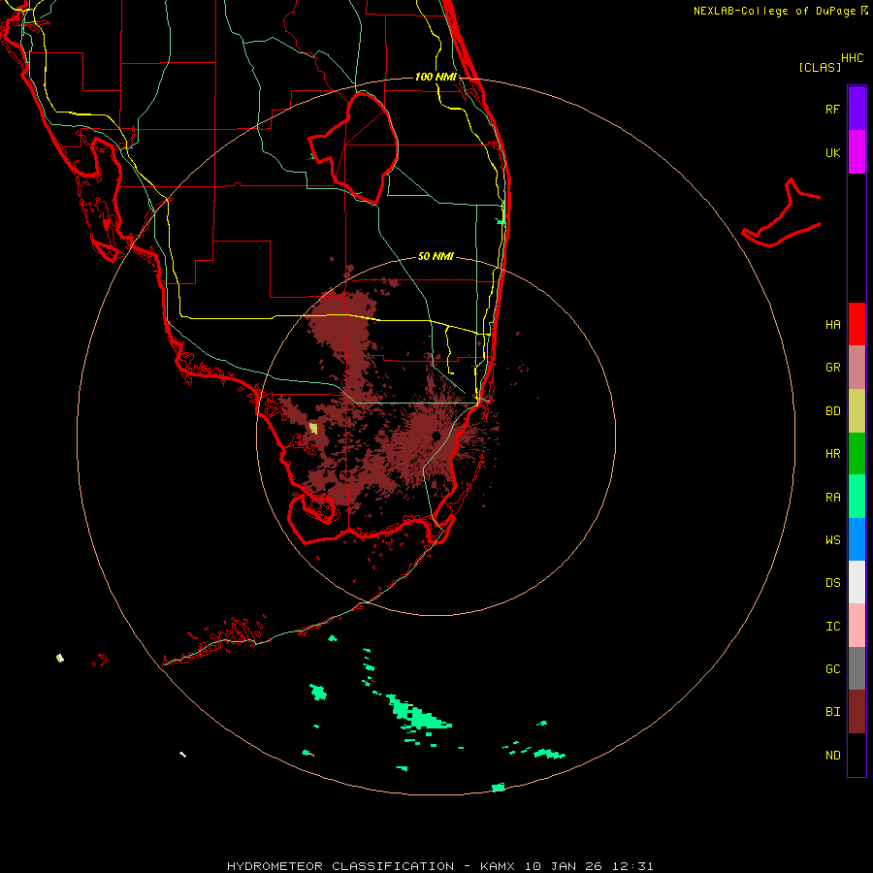
Task: Click the 'NEXLAB-College of DuPage' credit text
Action: coord(774,11)
